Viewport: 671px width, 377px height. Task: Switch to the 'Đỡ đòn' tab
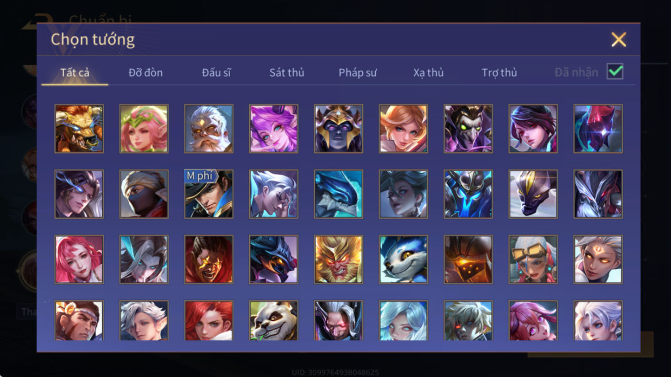(146, 72)
